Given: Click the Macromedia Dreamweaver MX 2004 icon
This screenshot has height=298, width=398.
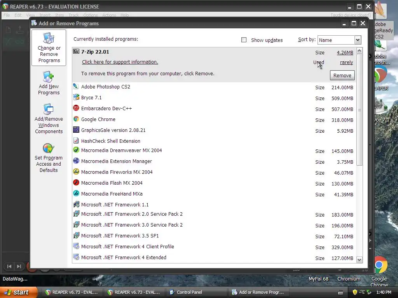Looking at the screenshot, I should tap(76, 150).
